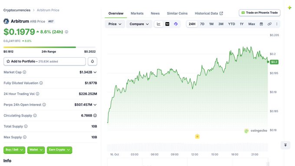Show Market Cap info tooltip
Viewport: 295px width, 166px height.
(x=24, y=72)
